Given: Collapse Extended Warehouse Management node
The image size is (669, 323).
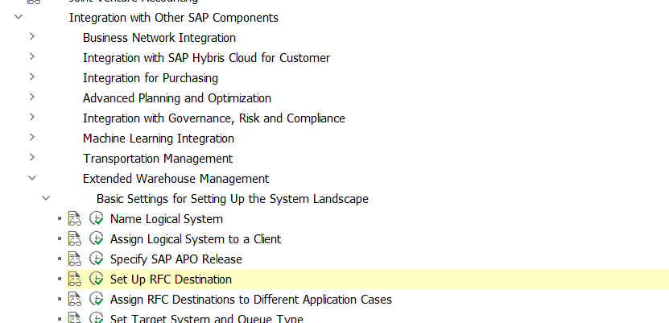Looking at the screenshot, I should coord(32,178).
